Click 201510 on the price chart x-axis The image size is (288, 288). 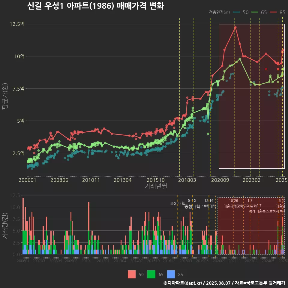156,180
